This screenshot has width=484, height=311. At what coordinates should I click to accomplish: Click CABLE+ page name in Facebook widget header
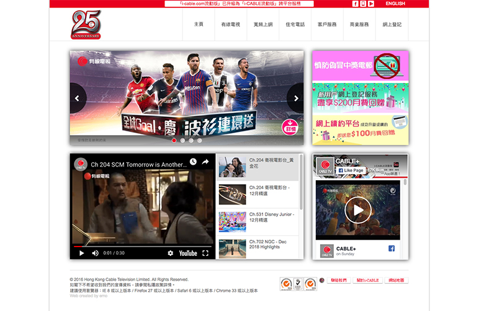347,161
